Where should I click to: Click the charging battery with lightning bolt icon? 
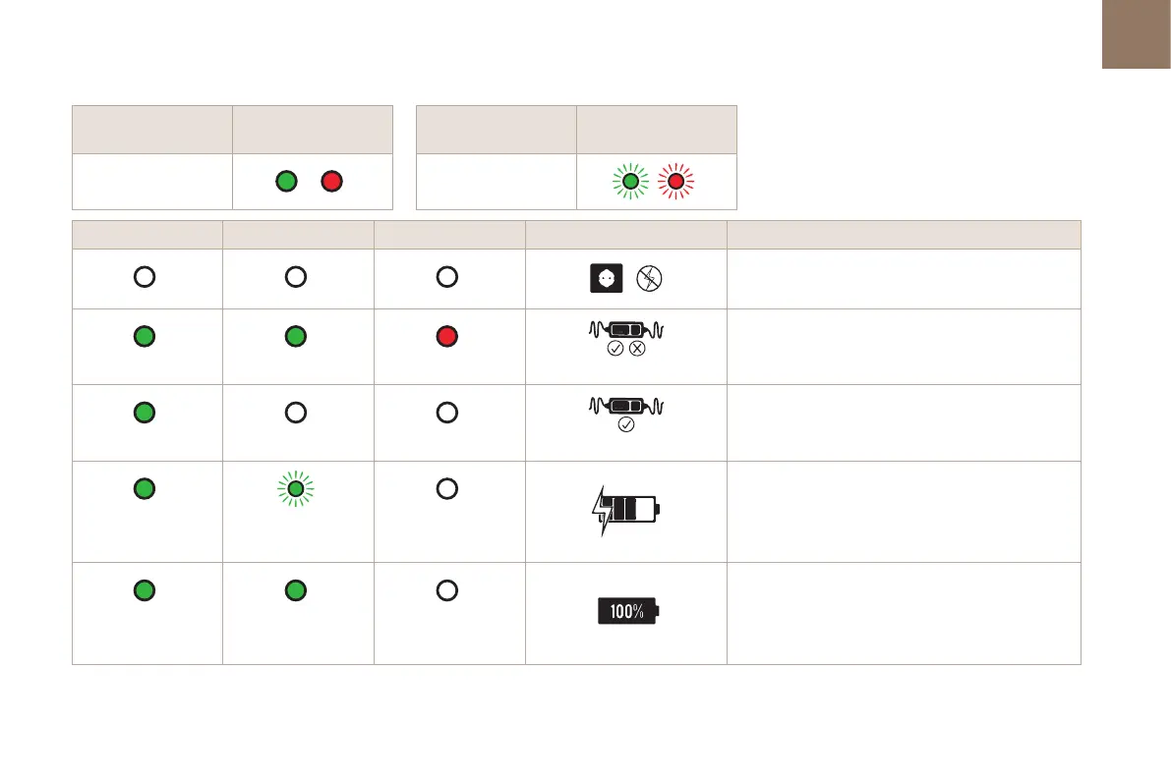(626, 511)
